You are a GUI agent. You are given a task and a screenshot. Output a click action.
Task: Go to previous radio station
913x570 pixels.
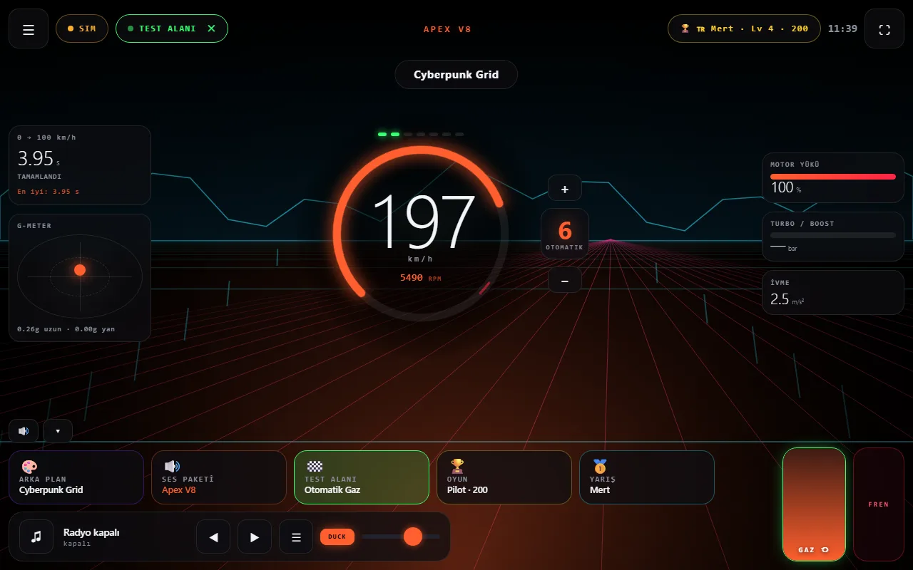tap(213, 537)
